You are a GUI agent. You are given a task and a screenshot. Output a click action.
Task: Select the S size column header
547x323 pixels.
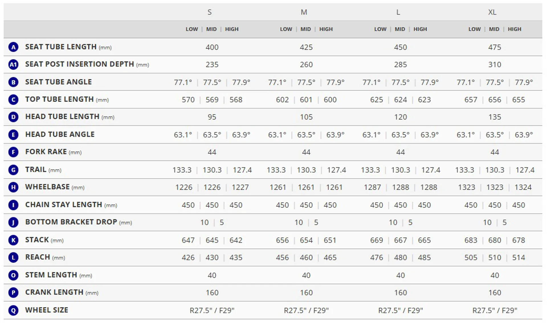point(209,12)
